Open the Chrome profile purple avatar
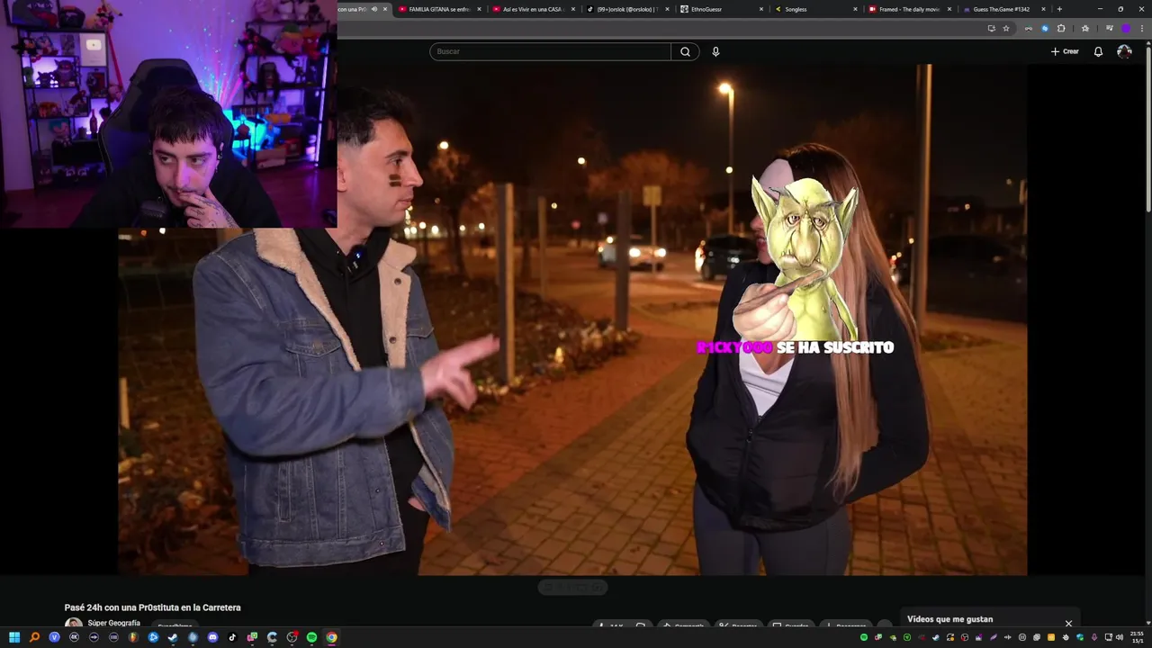Viewport: 1152px width, 648px height. (1125, 28)
